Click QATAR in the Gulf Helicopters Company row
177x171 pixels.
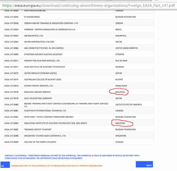(x=119, y=98)
